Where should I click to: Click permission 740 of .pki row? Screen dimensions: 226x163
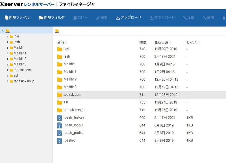[142, 49]
